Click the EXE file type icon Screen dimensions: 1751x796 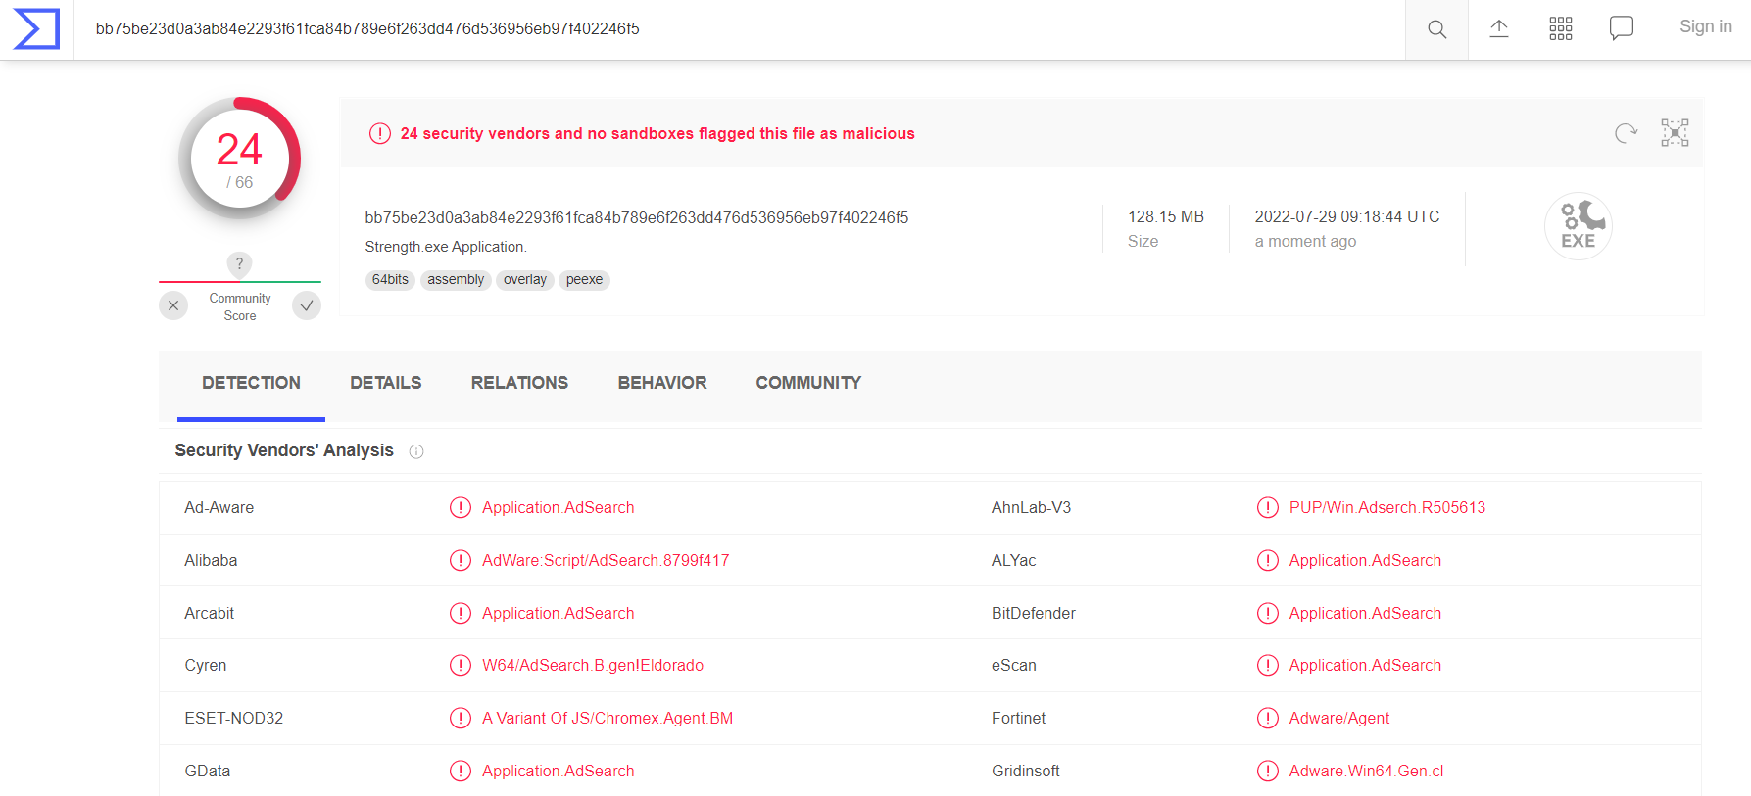(x=1578, y=226)
